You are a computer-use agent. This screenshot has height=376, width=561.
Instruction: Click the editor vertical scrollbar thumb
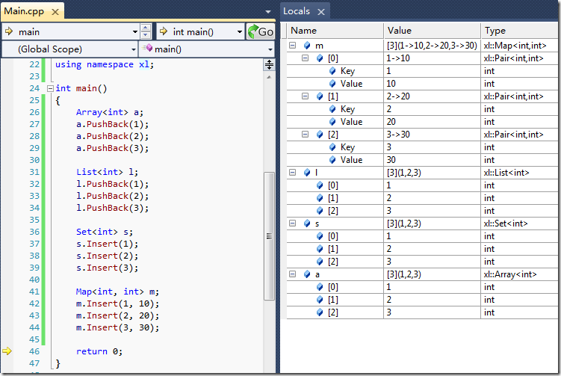(269, 236)
